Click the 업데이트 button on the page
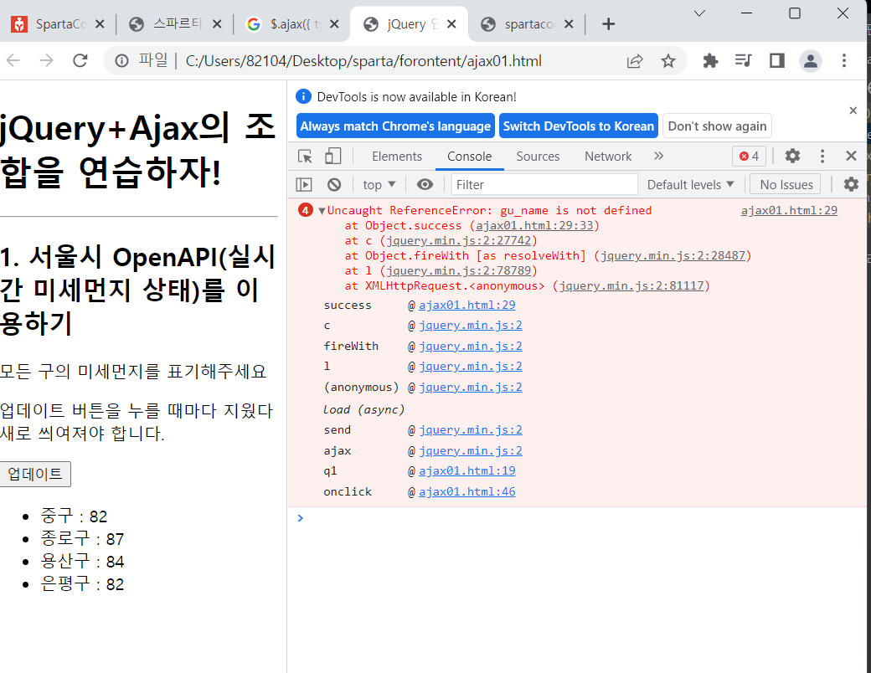 click(x=35, y=474)
